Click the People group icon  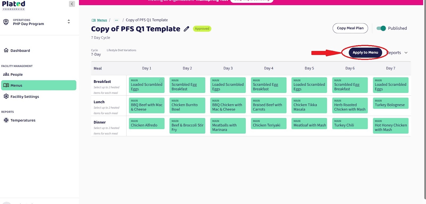tap(6, 74)
